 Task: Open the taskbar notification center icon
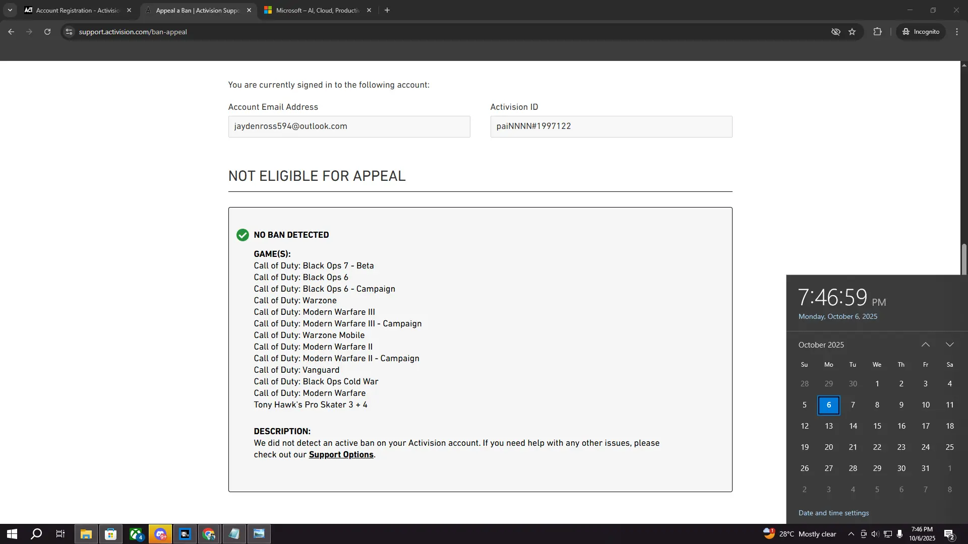click(x=949, y=534)
